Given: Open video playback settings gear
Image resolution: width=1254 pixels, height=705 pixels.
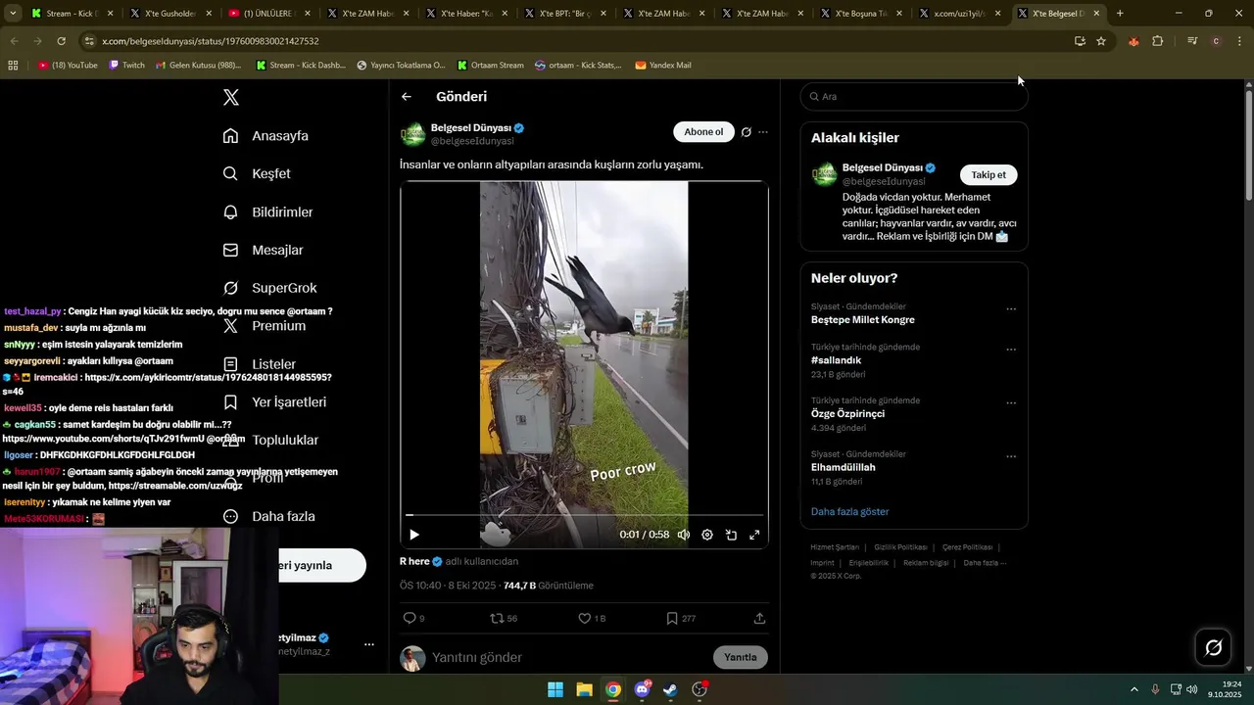Looking at the screenshot, I should point(707,535).
